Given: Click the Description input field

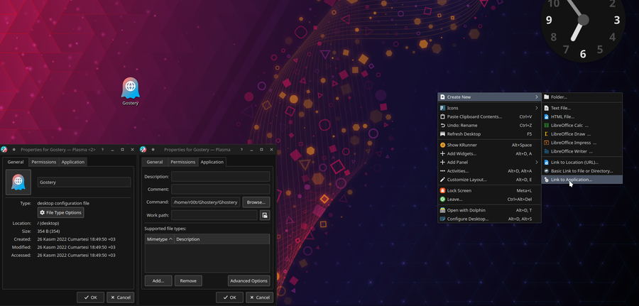Looking at the screenshot, I should [220, 176].
